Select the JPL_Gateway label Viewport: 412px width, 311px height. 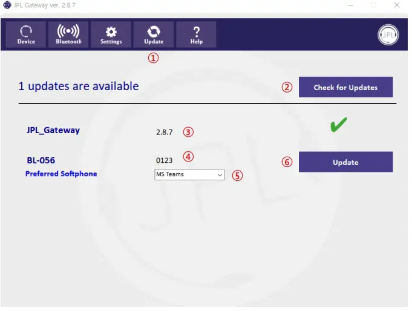(53, 130)
